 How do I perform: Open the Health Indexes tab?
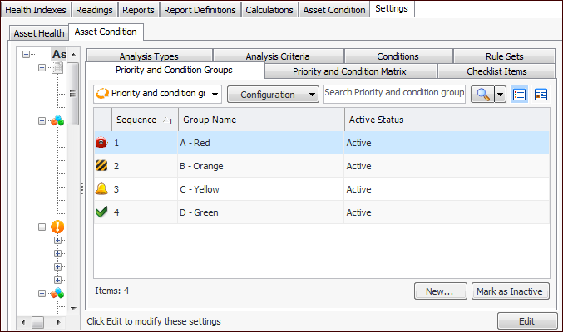click(x=36, y=10)
